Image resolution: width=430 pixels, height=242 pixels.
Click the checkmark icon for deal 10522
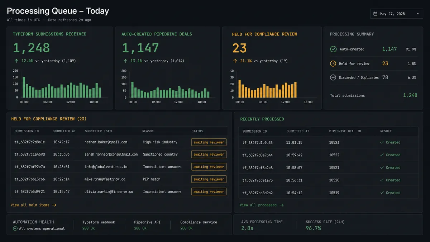point(382,155)
